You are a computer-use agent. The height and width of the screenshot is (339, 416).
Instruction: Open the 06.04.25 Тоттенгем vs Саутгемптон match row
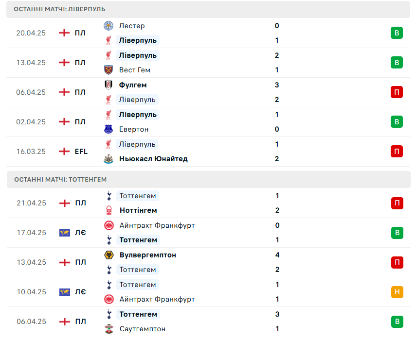click(x=209, y=322)
